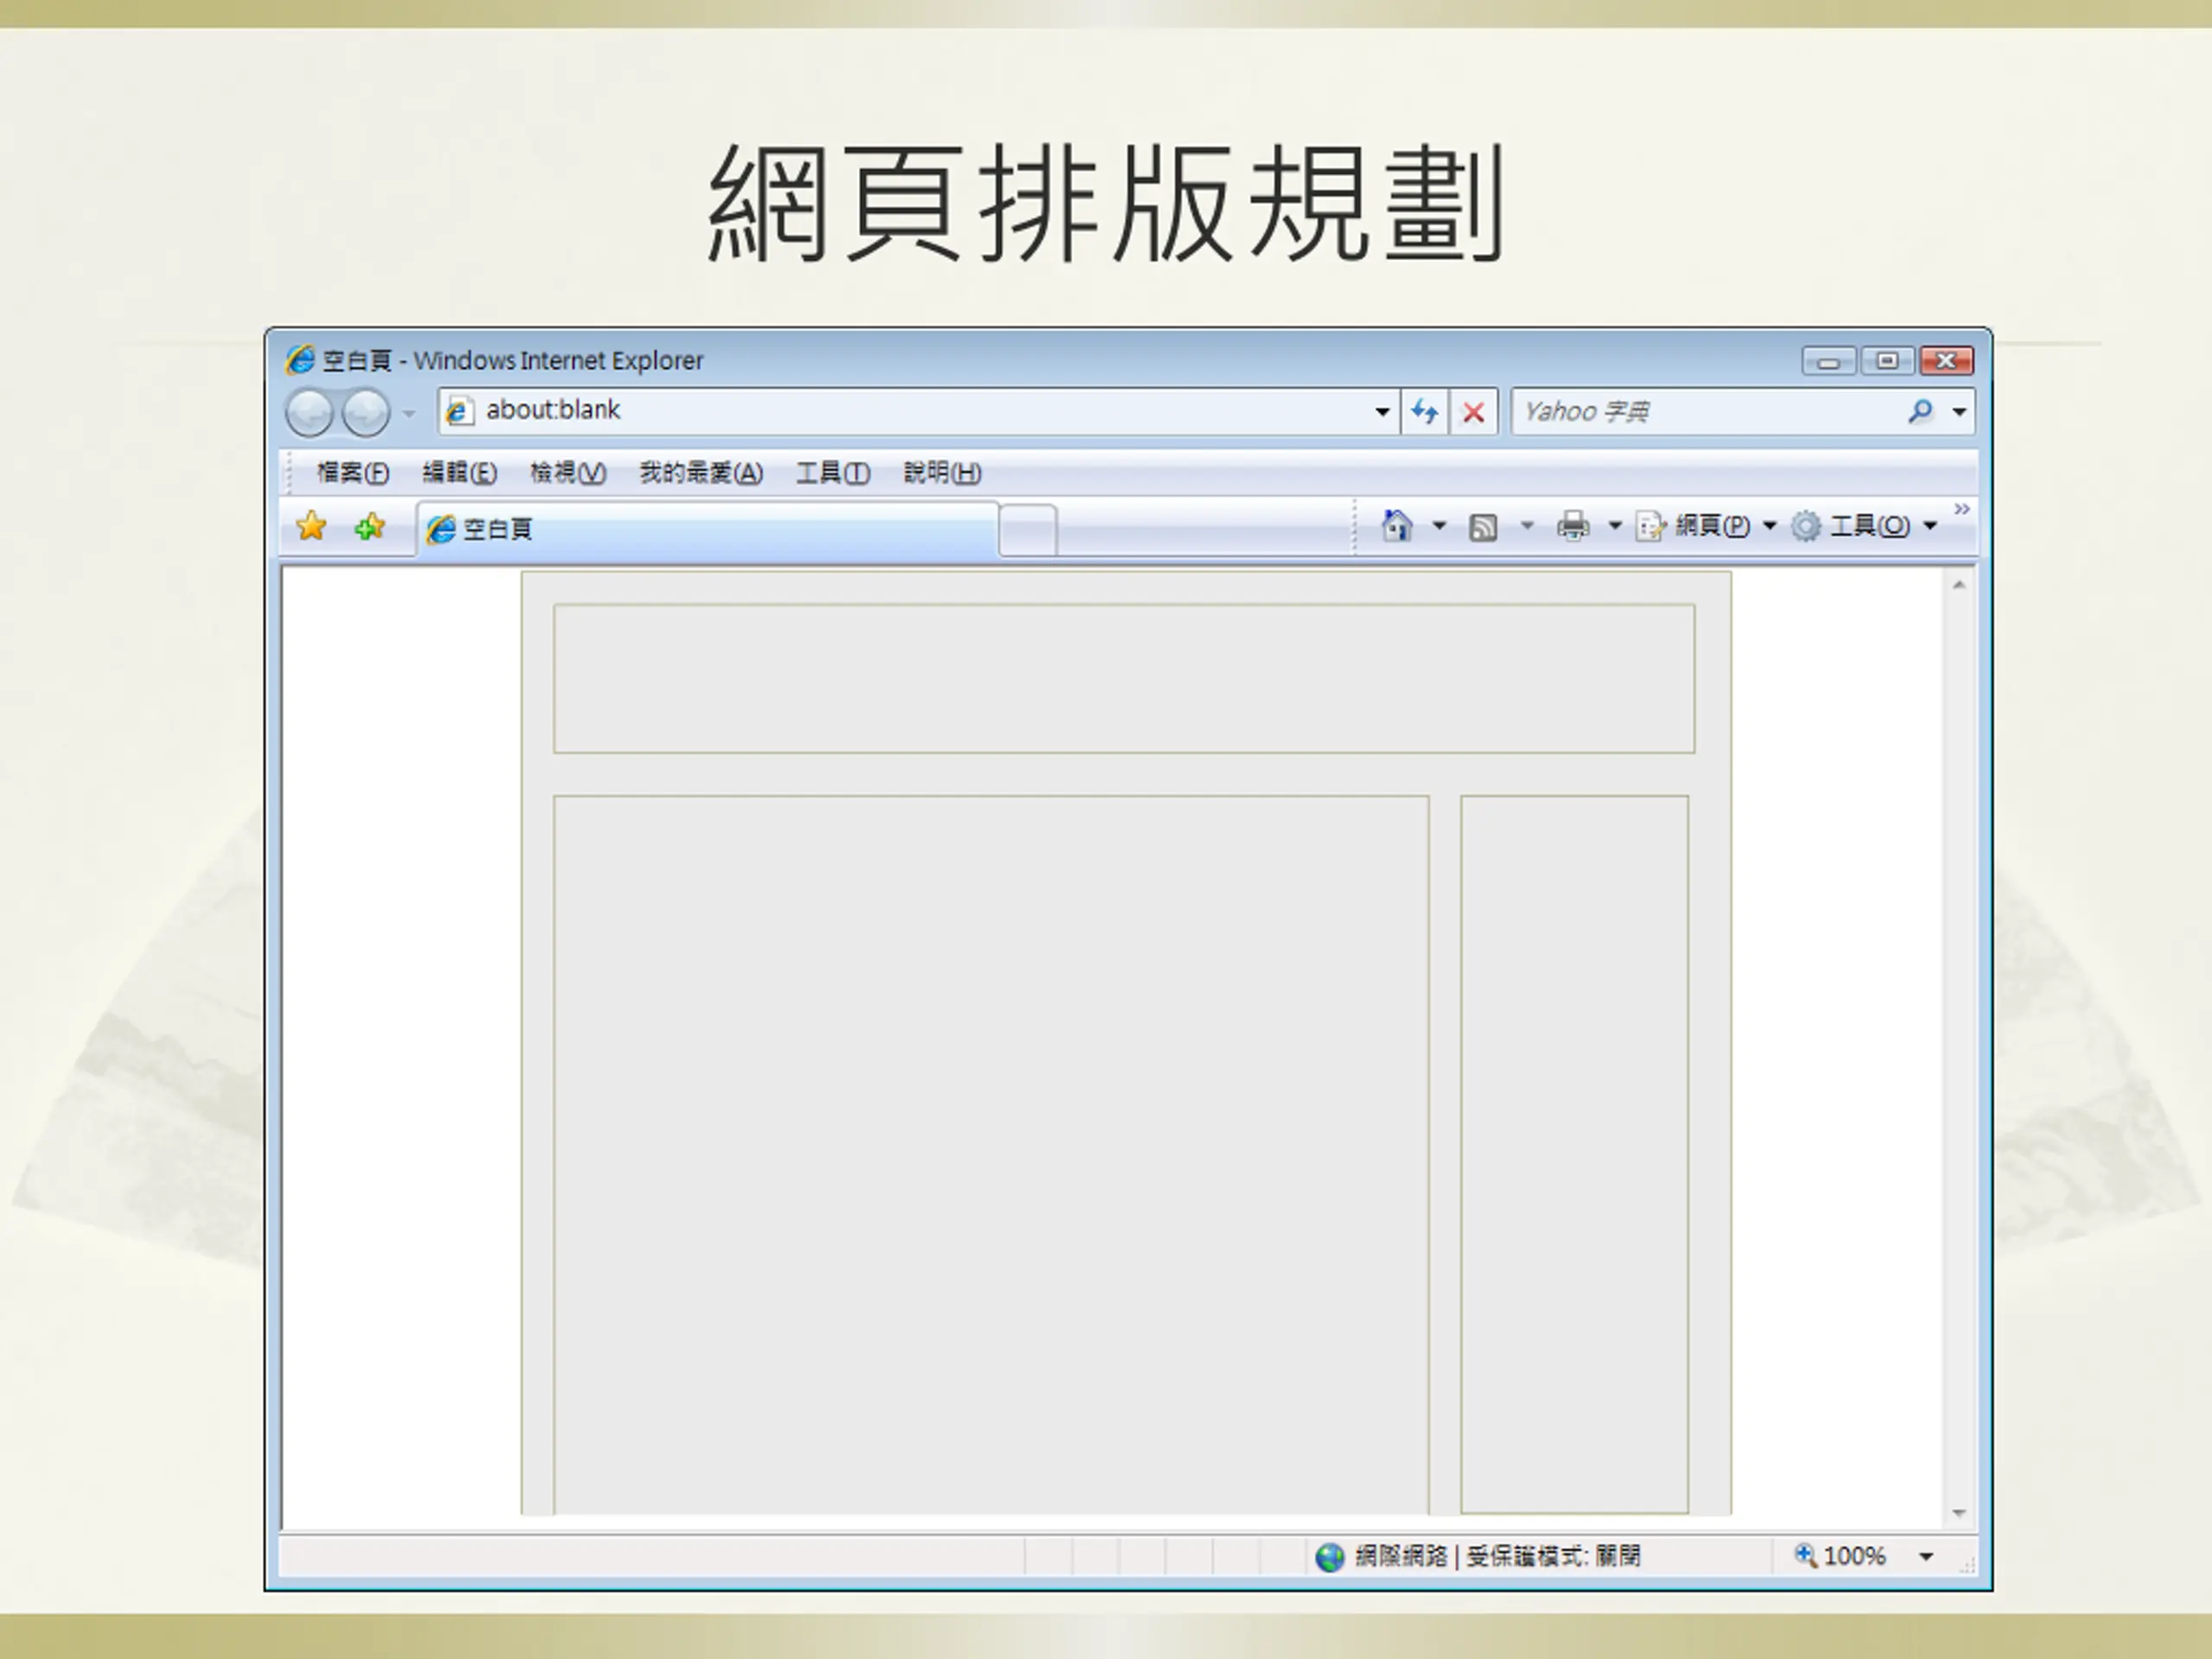2212x1659 pixels.
Task: Expand the Print options dropdown
Action: tap(1614, 525)
